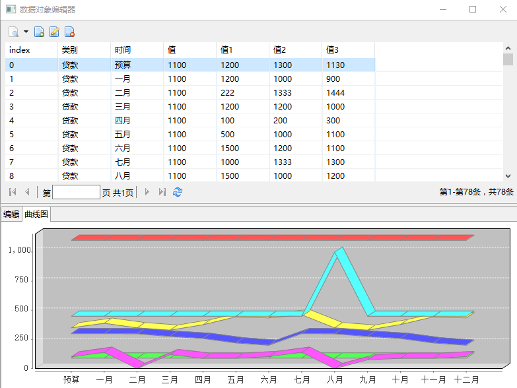
Task: Select the 二月 cell
Action: [137, 93]
